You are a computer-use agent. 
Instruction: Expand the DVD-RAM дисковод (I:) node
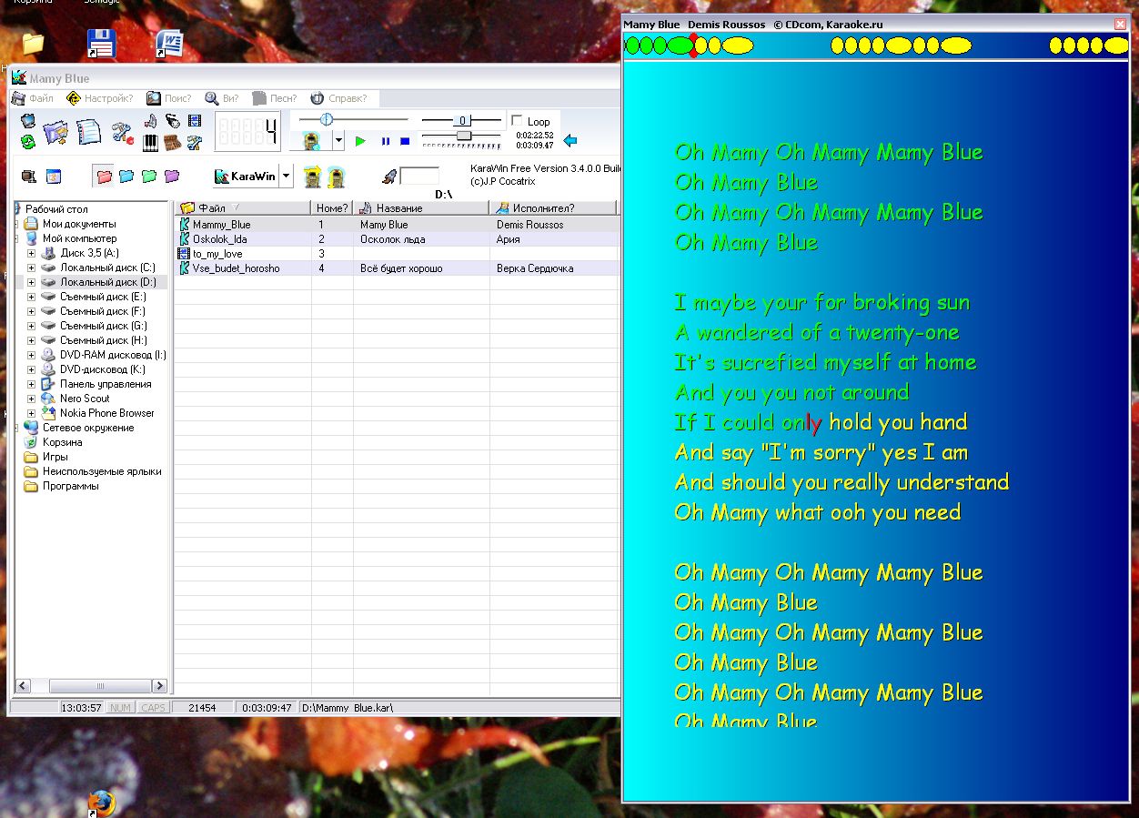tap(31, 355)
